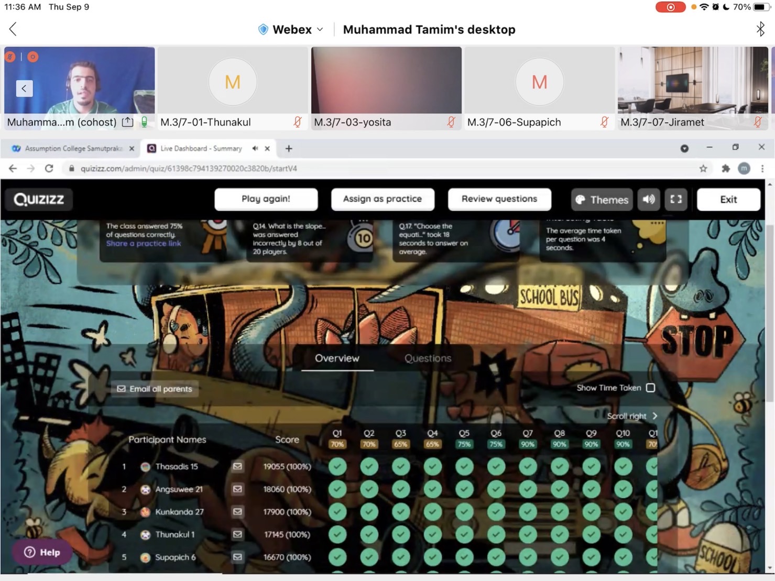Click the Review questions button
The height and width of the screenshot is (581, 775).
(499, 199)
